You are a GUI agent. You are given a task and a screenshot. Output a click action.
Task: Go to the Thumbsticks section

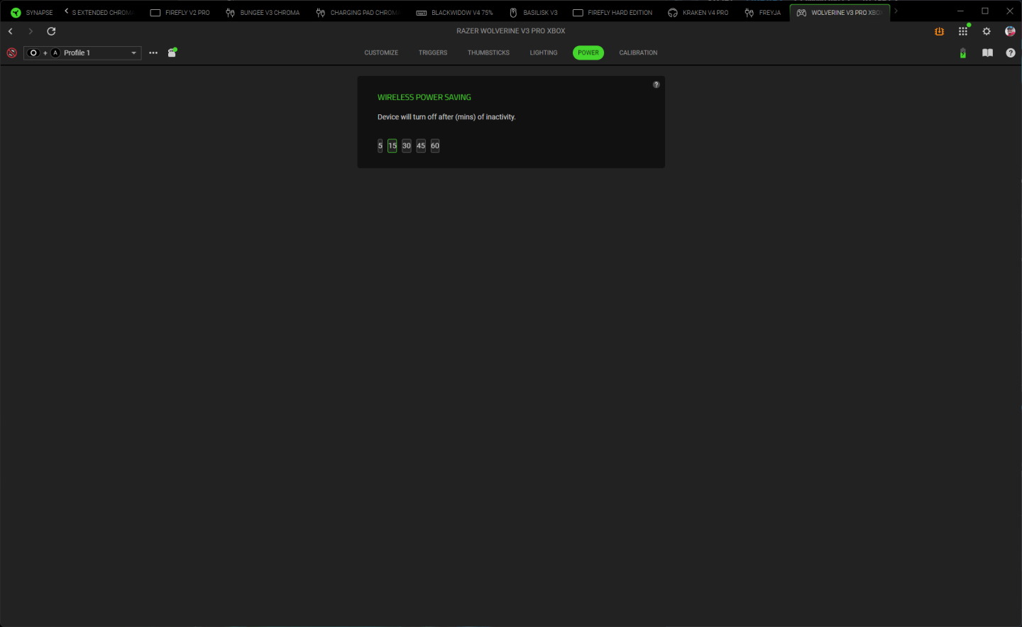pyautogui.click(x=488, y=53)
